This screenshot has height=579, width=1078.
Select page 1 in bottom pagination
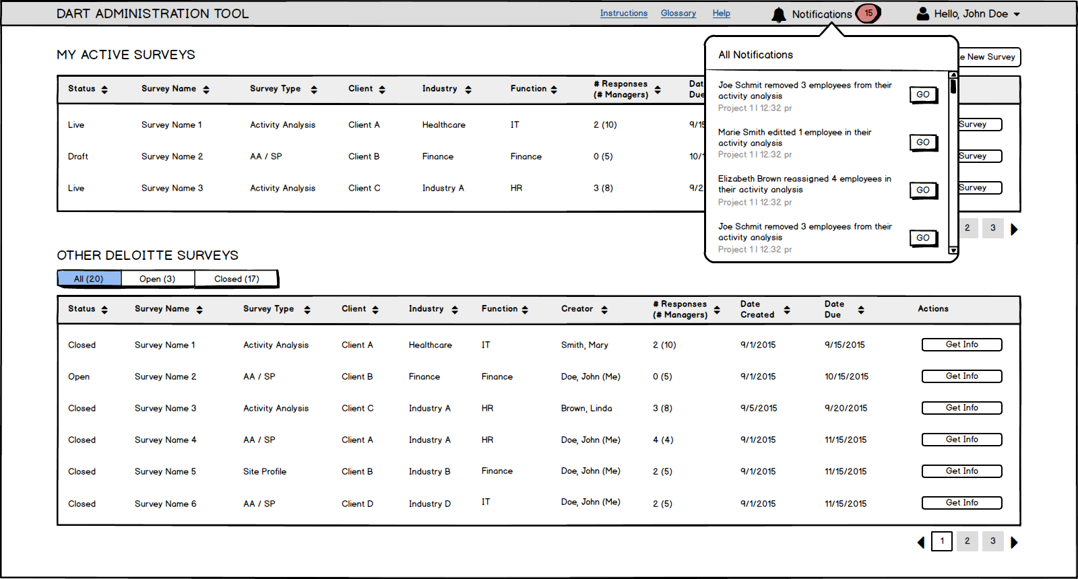942,541
